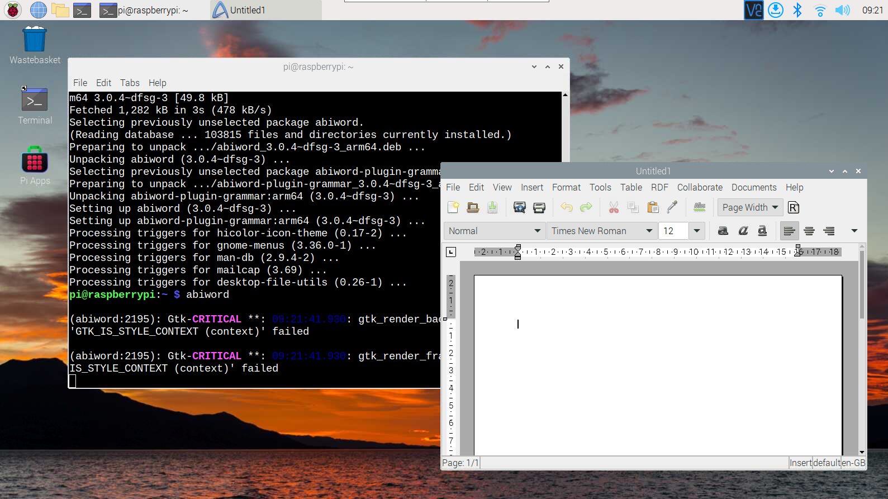Toggle underline formatting in AbiWord
This screenshot has width=888, height=499.
[762, 231]
